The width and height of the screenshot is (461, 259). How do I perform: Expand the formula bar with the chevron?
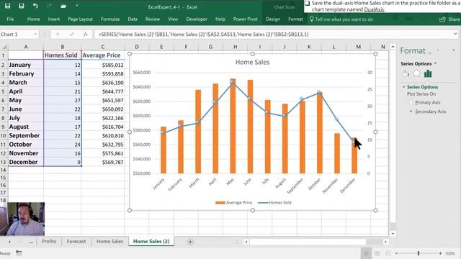455,35
